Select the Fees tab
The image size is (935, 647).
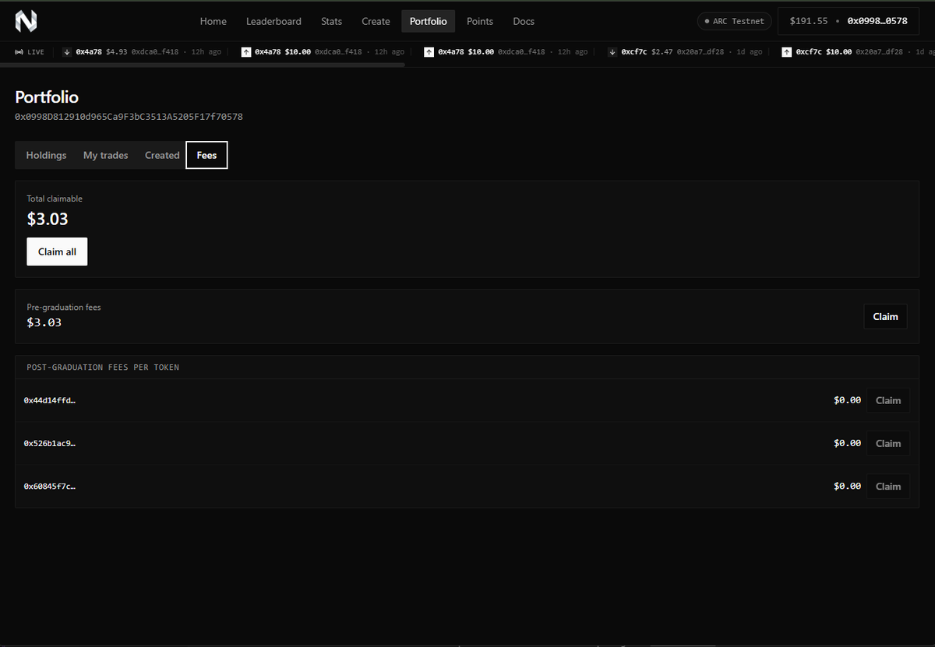tap(206, 155)
